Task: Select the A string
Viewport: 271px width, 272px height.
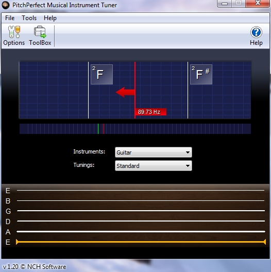Action: [x=141, y=231]
